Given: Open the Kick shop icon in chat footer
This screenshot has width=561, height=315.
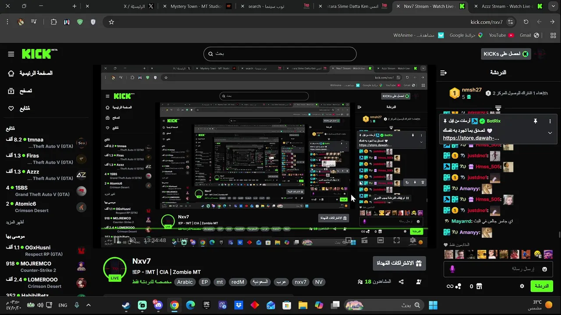Looking at the screenshot, I should pyautogui.click(x=479, y=286).
